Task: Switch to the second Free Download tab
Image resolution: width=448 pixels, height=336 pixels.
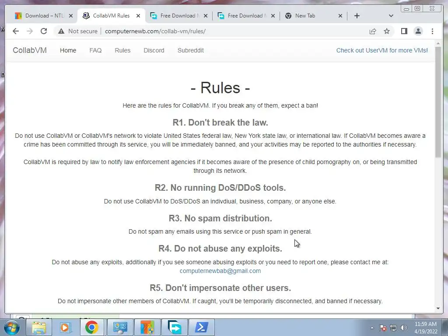Action: tap(246, 16)
